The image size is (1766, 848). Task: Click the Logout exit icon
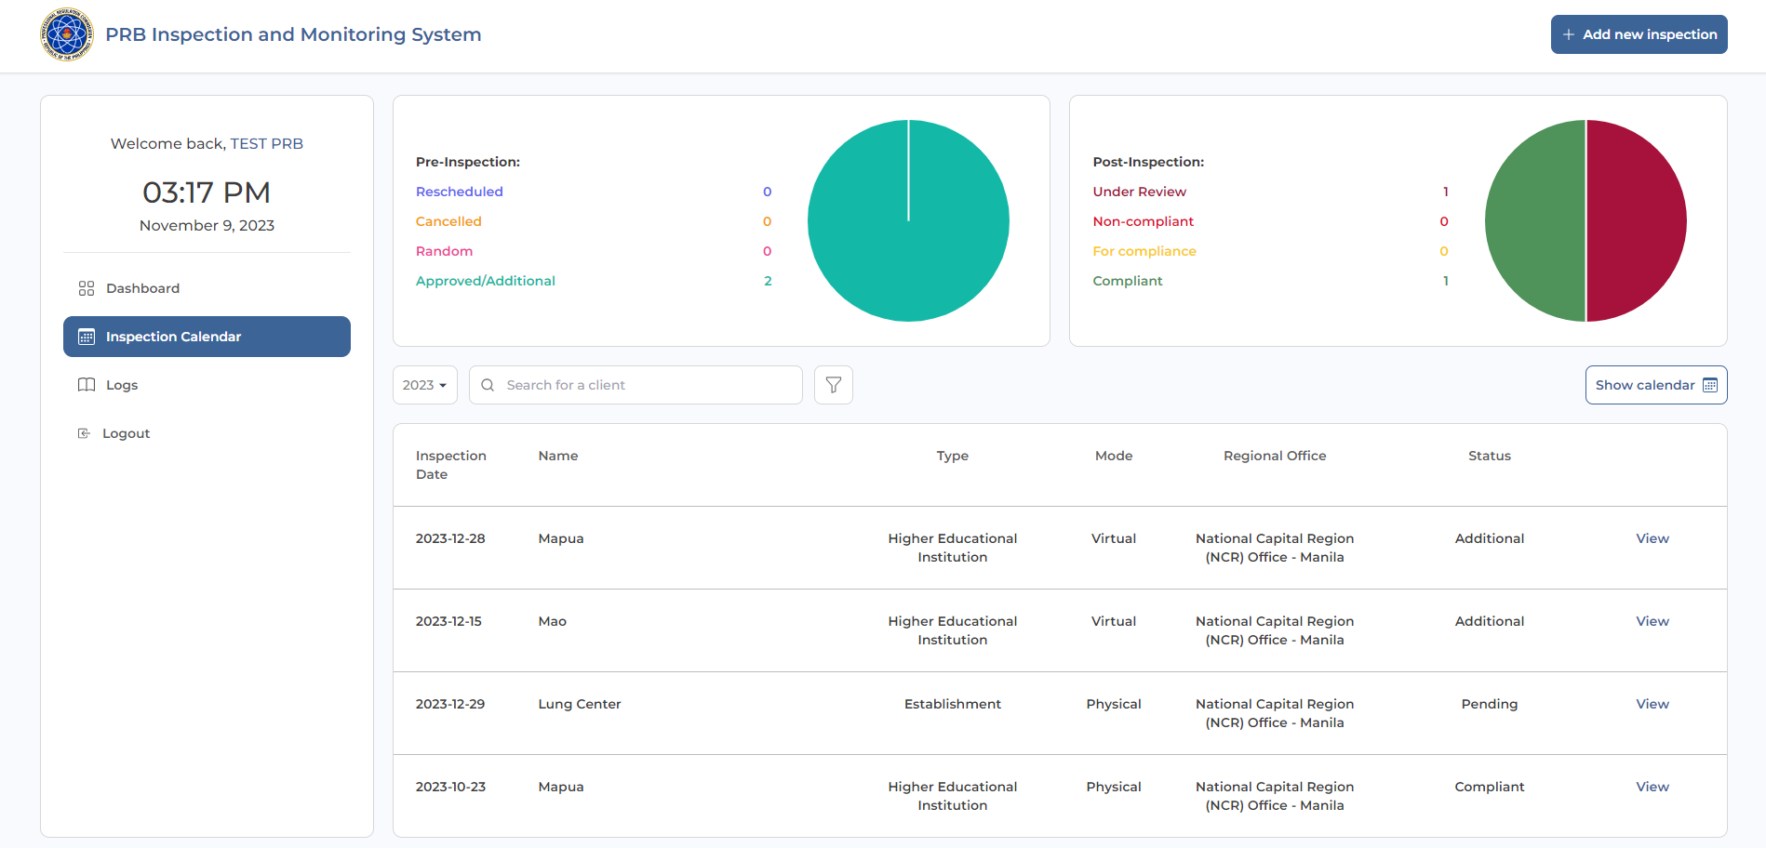84,433
